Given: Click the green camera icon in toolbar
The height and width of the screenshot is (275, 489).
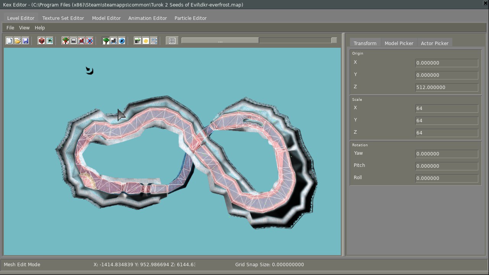Looking at the screenshot, I should coord(50,40).
